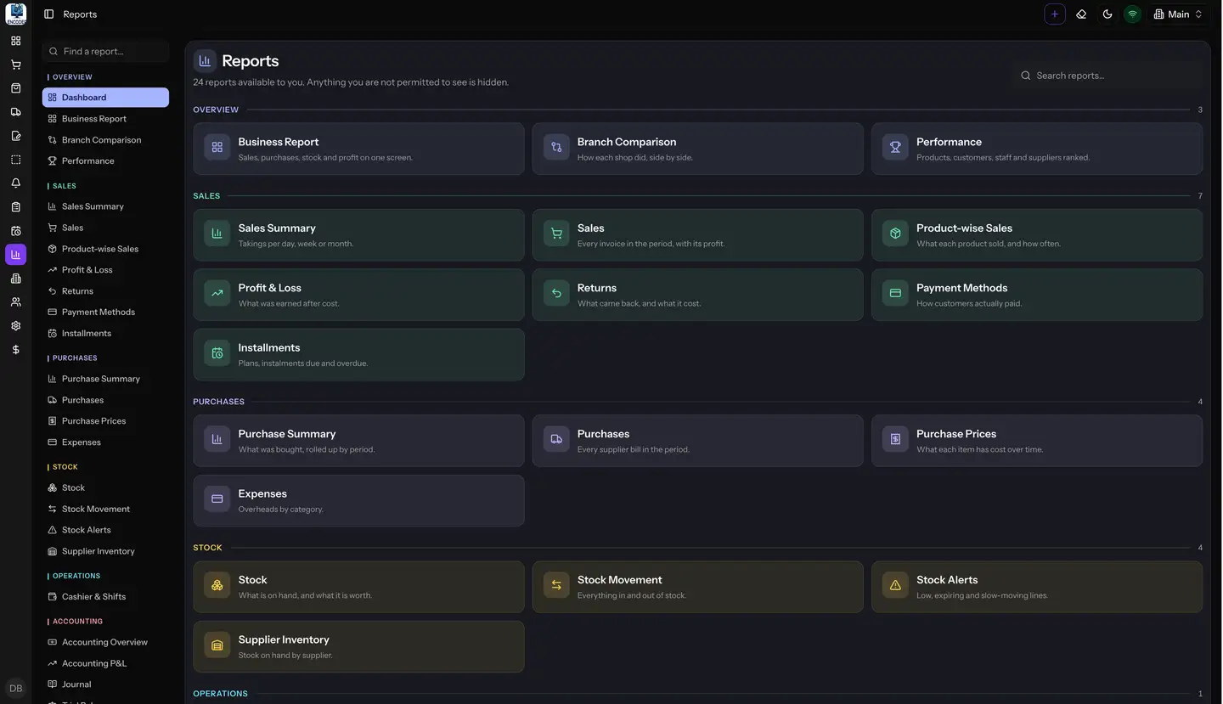Open Stock Alerts in the sidebar
Screen dimensions: 1223x704
point(105,530)
